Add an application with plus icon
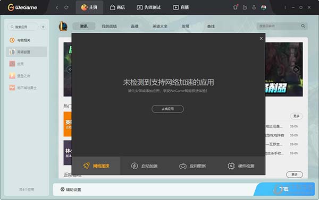 [43, 27]
